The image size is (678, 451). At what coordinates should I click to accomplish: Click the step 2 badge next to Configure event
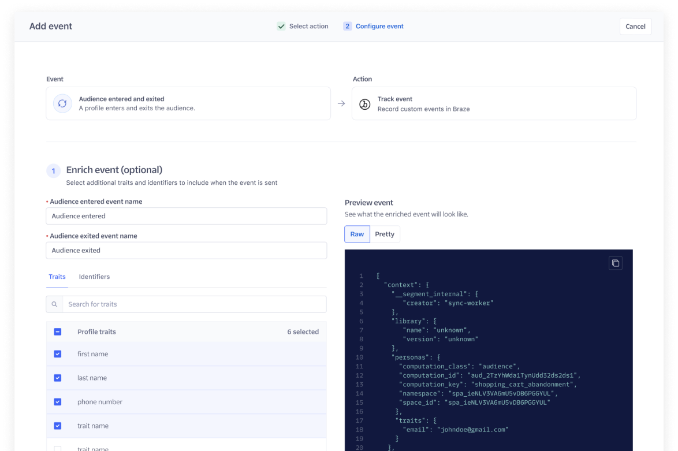coord(347,26)
